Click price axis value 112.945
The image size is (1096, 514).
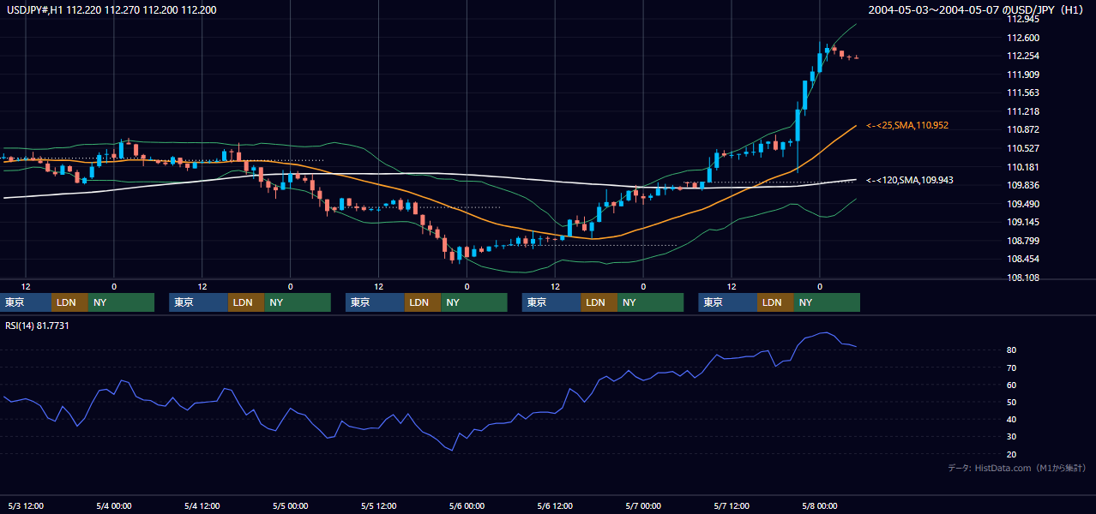click(1024, 19)
